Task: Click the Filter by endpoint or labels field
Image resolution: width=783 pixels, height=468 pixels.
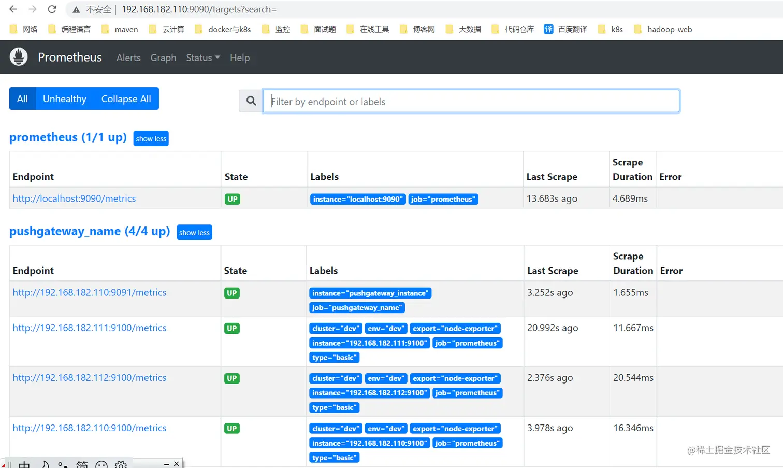Action: pos(471,101)
